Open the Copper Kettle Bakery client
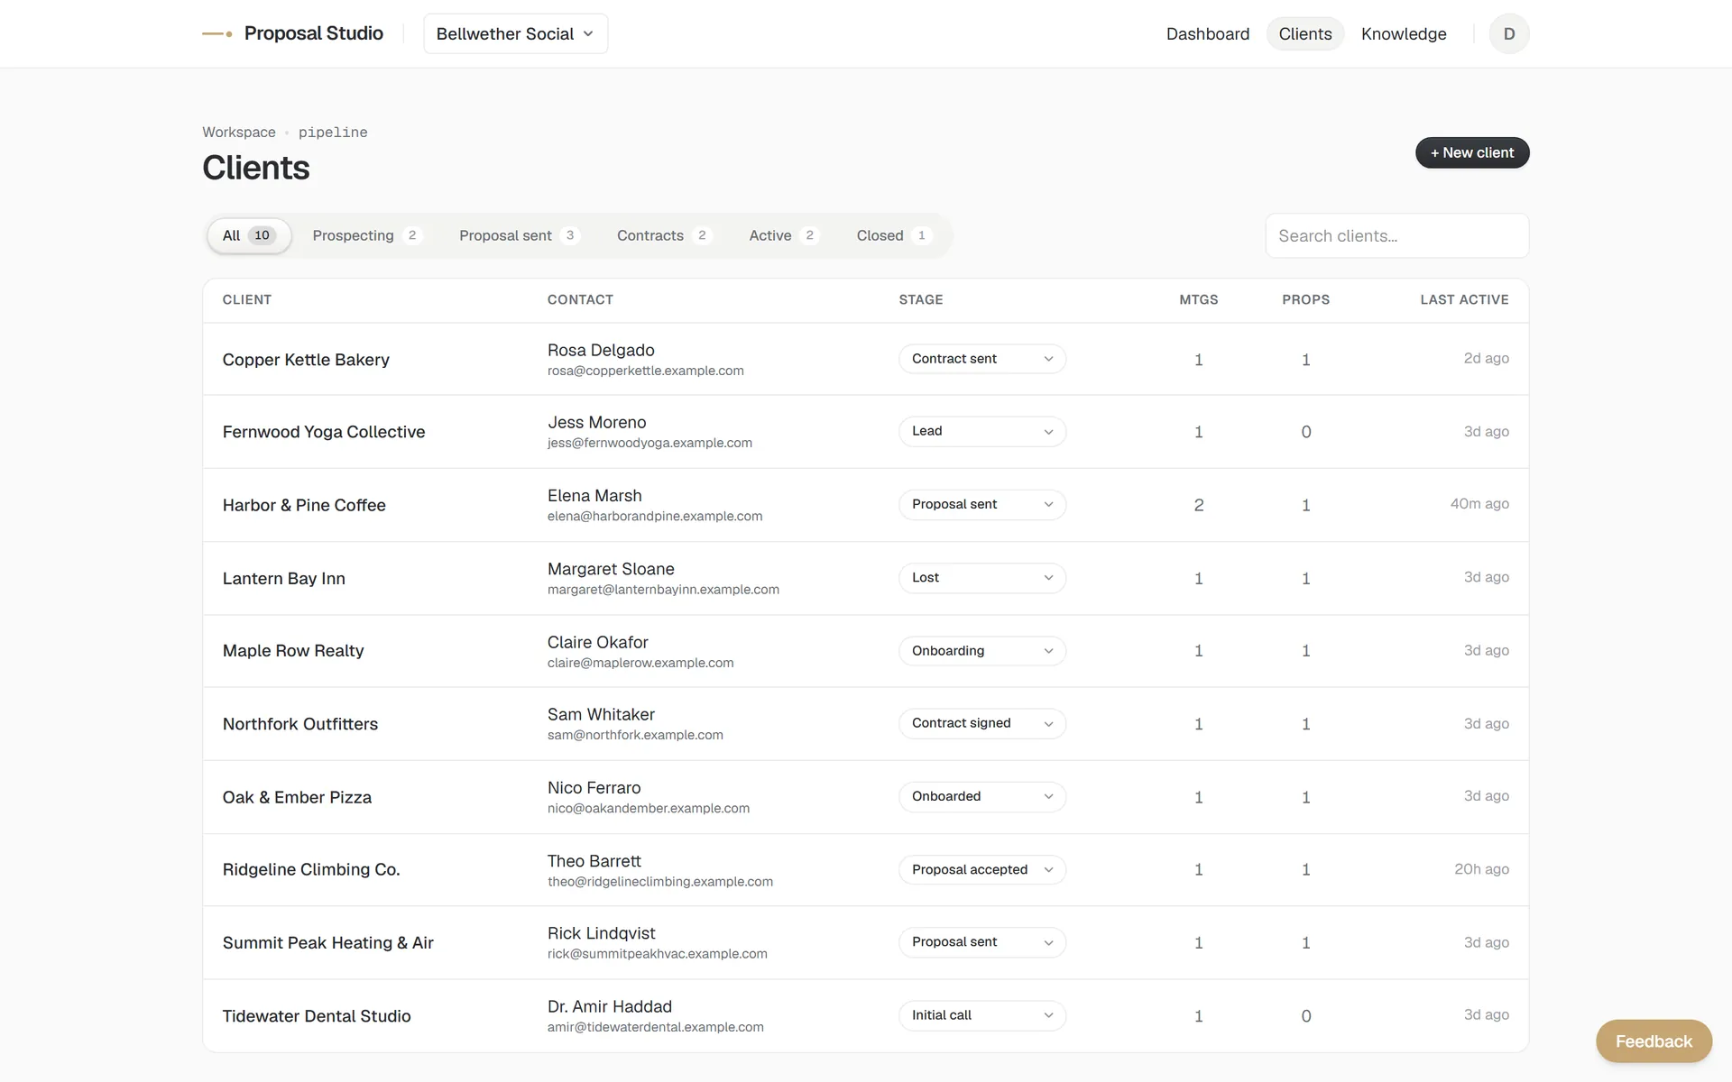Screen dimensions: 1732x1082 point(306,359)
